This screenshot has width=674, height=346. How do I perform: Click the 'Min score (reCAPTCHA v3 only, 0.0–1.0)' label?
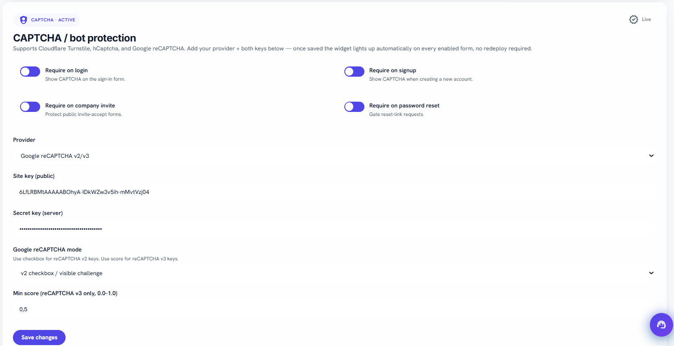65,293
